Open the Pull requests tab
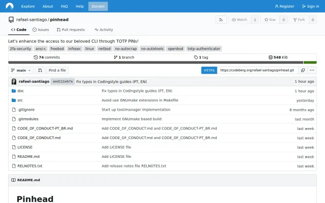The width and height of the screenshot is (325, 203). [x=71, y=29]
